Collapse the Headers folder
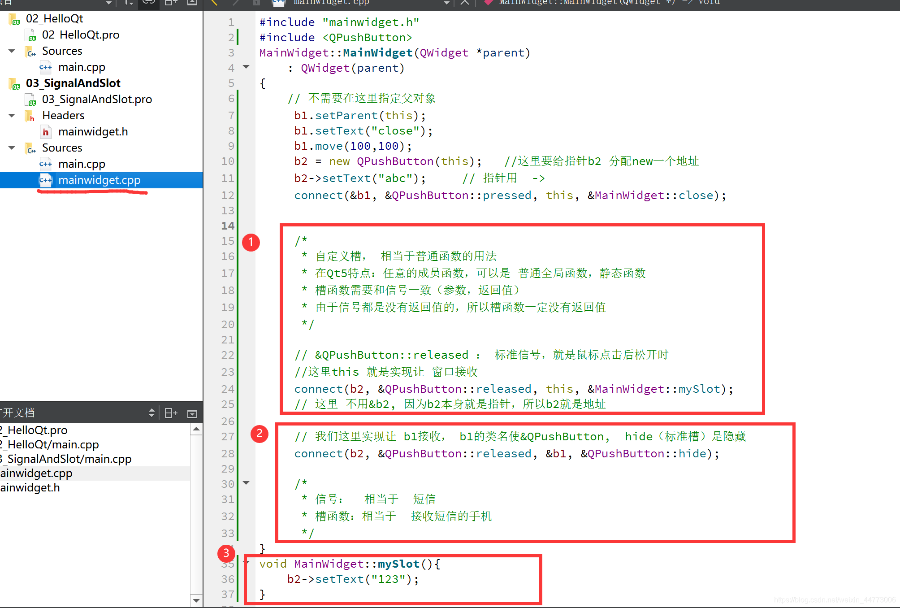The width and height of the screenshot is (900, 608). click(x=12, y=115)
